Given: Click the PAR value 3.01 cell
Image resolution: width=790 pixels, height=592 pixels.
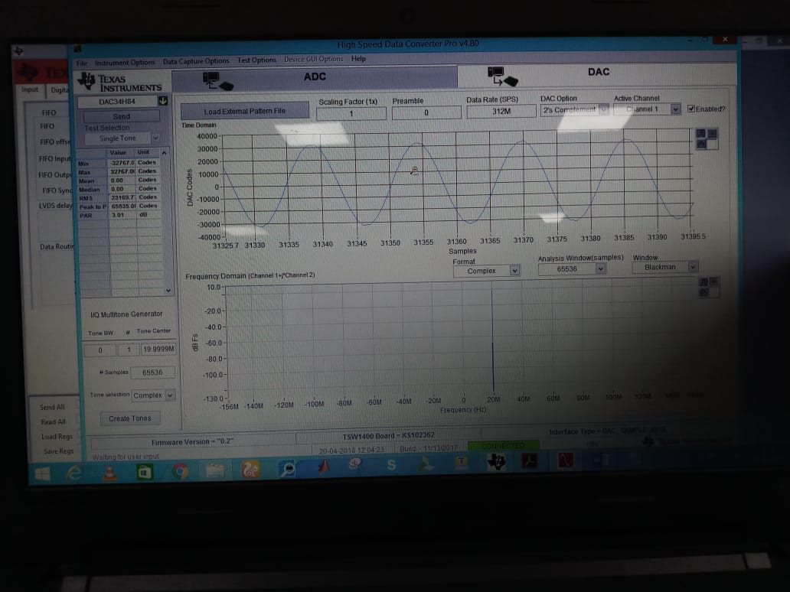Looking at the screenshot, I should pyautogui.click(x=122, y=215).
